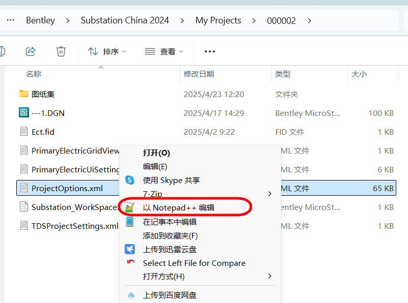Click chevron after 000002 breadcrumb
The height and width of the screenshot is (303, 408).
309,20
